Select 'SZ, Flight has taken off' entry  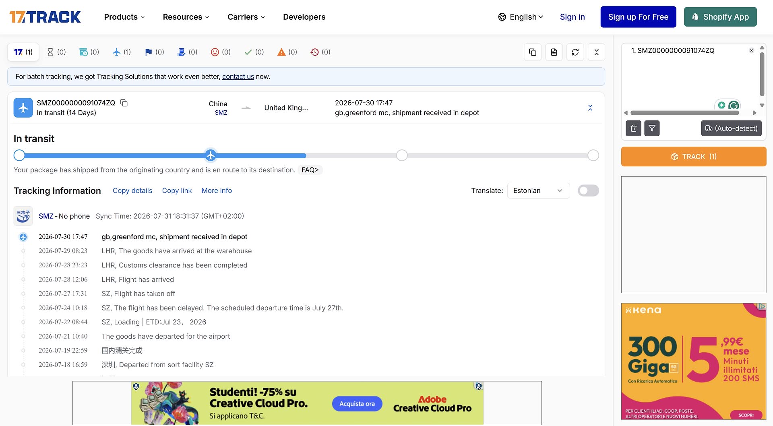pos(138,294)
